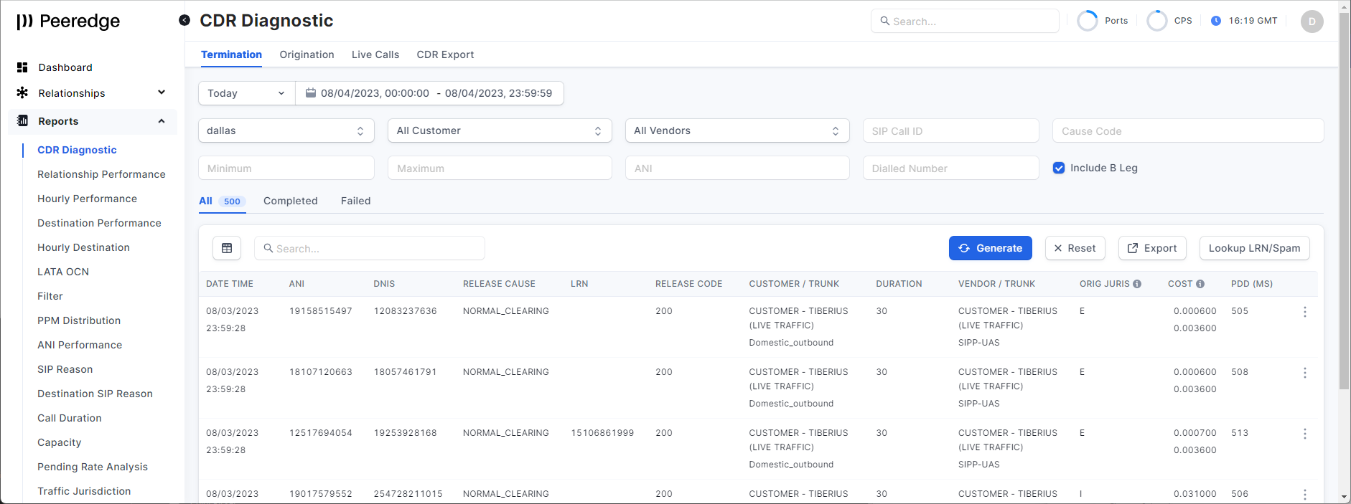Select the Failed calls tab
1351x504 pixels.
click(356, 201)
